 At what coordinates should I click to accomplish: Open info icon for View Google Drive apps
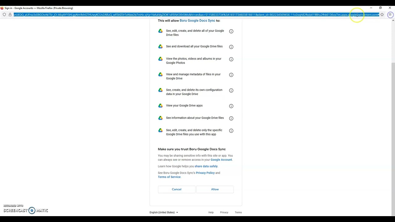pyautogui.click(x=231, y=106)
